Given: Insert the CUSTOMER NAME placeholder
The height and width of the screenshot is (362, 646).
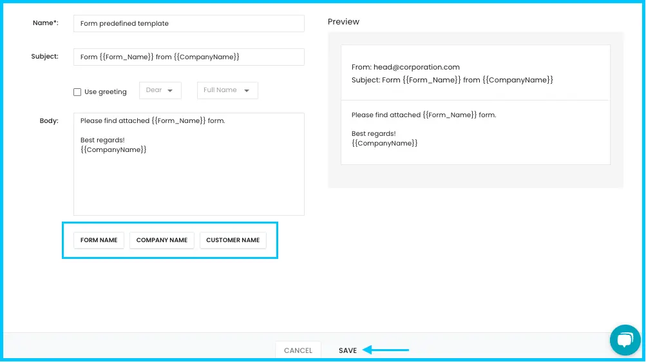Looking at the screenshot, I should [233, 240].
